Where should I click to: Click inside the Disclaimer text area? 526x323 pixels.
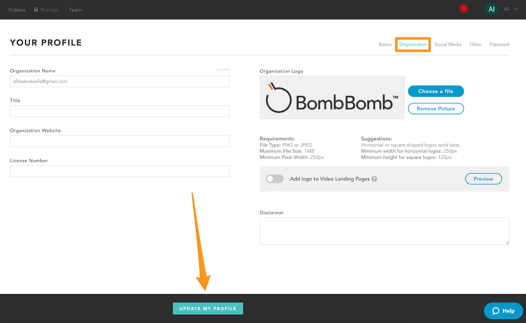pos(384,231)
